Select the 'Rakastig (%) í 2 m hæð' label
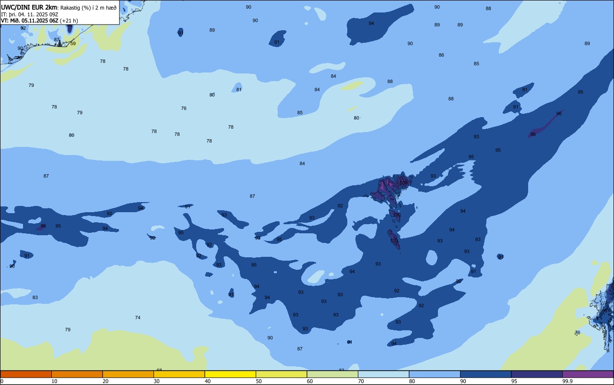The image size is (614, 385). pyautogui.click(x=88, y=8)
